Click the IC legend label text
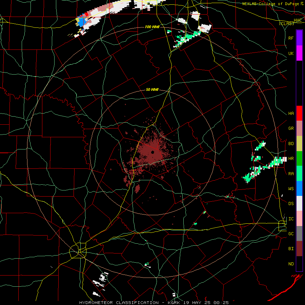 click(291, 219)
